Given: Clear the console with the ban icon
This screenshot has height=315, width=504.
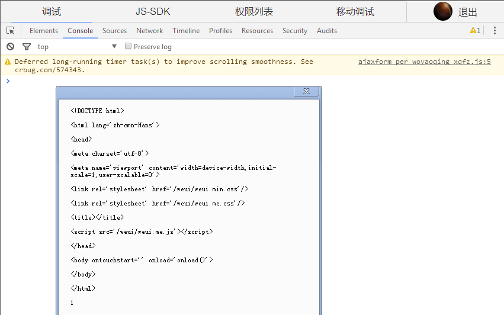Looking at the screenshot, I should tap(10, 47).
